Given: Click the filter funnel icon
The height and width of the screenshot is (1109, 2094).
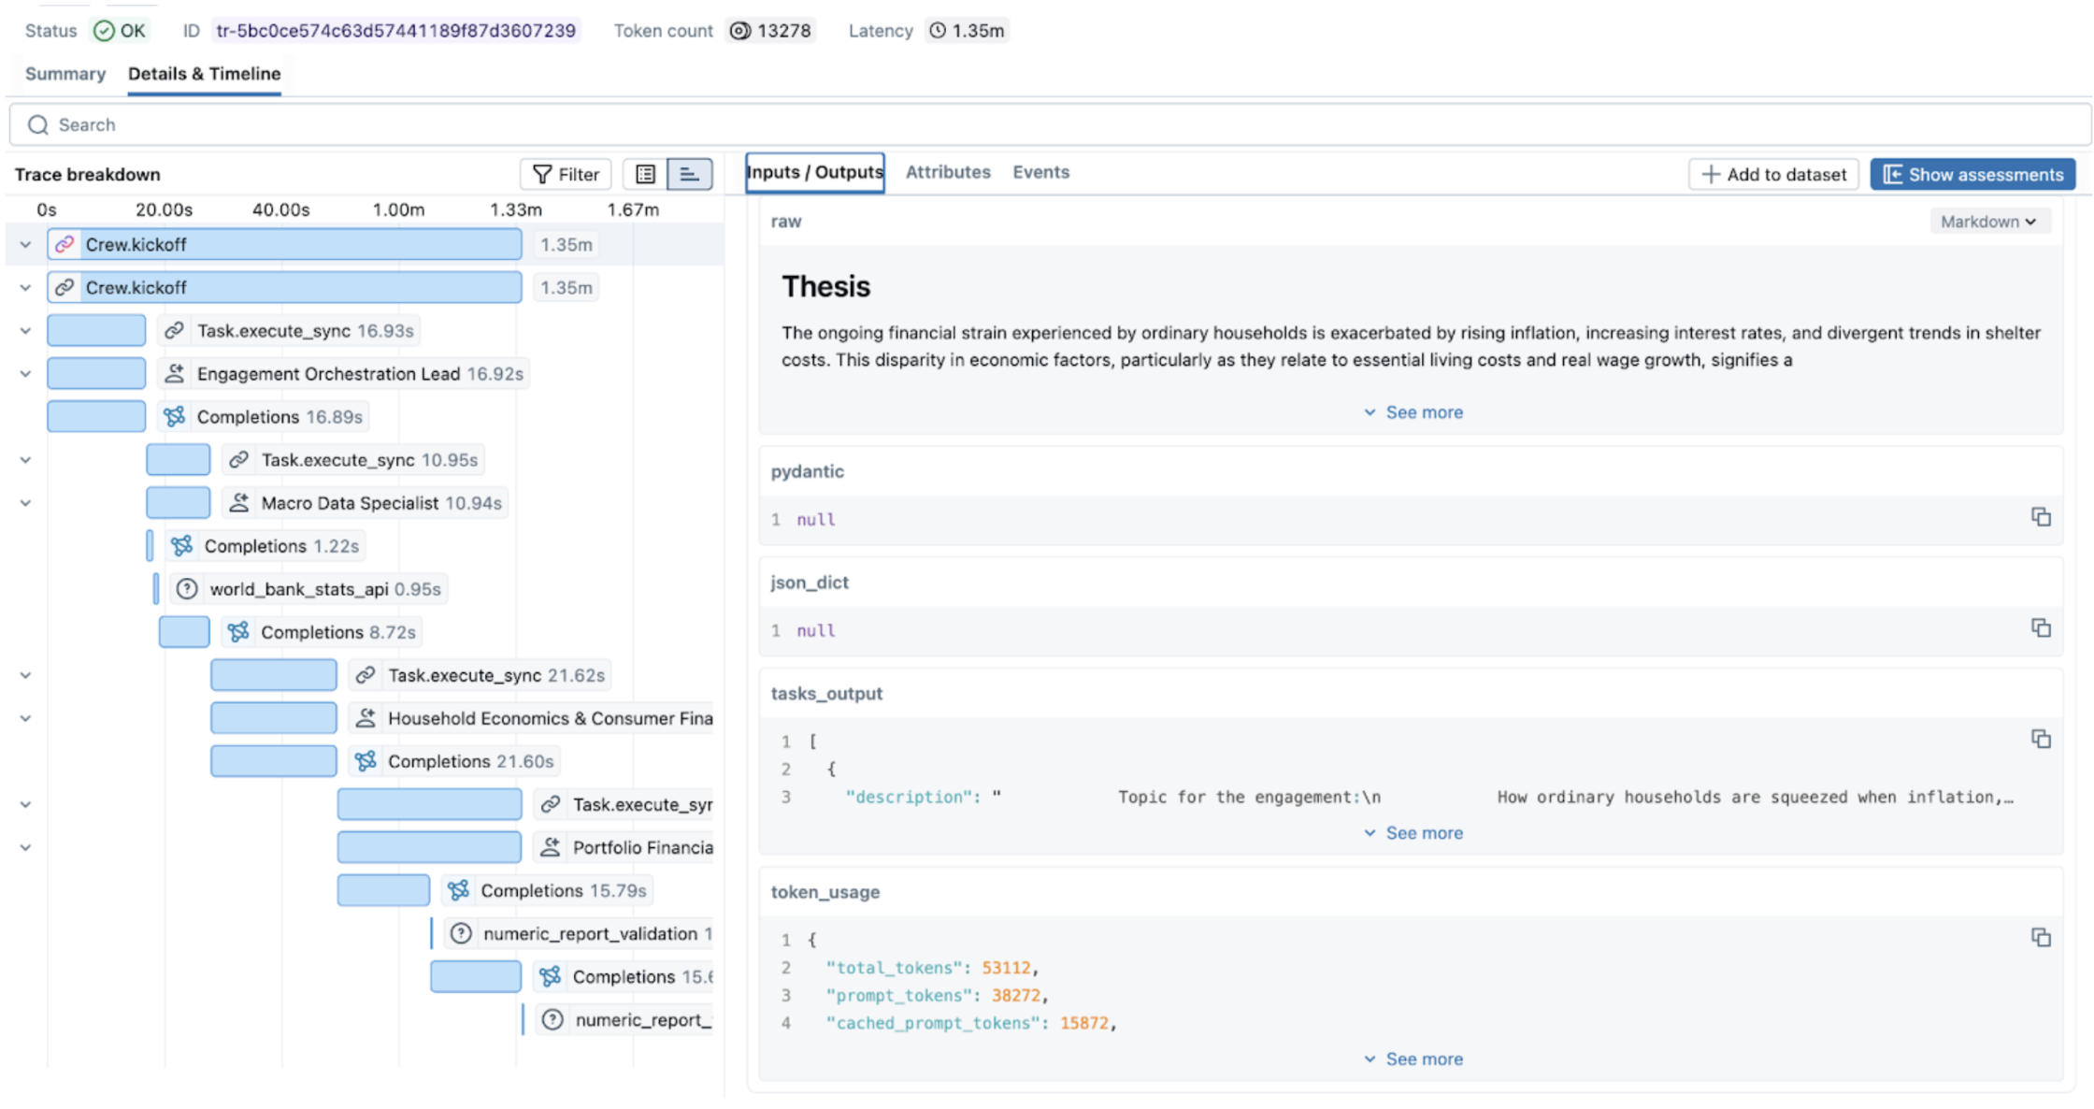Looking at the screenshot, I should tap(541, 174).
